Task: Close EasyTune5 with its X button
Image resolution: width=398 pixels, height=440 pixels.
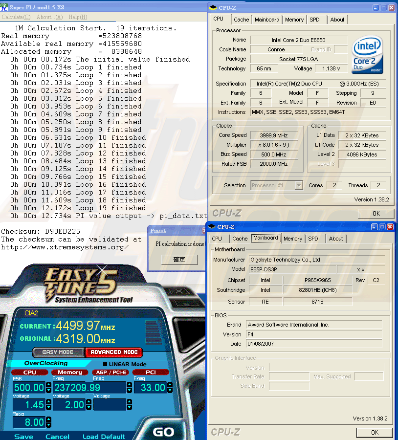Action: [x=179, y=291]
